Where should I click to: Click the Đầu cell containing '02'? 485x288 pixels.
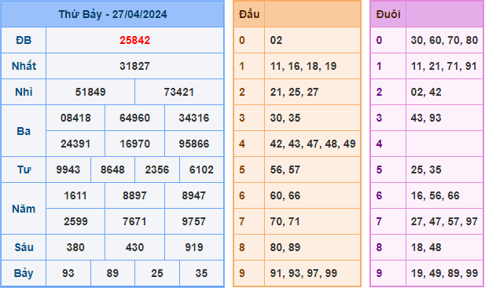coord(312,40)
